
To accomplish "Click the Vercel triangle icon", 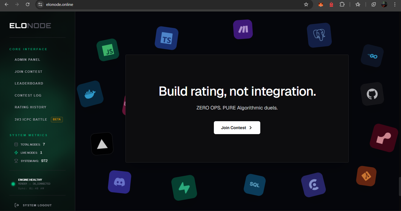I will click(102, 144).
